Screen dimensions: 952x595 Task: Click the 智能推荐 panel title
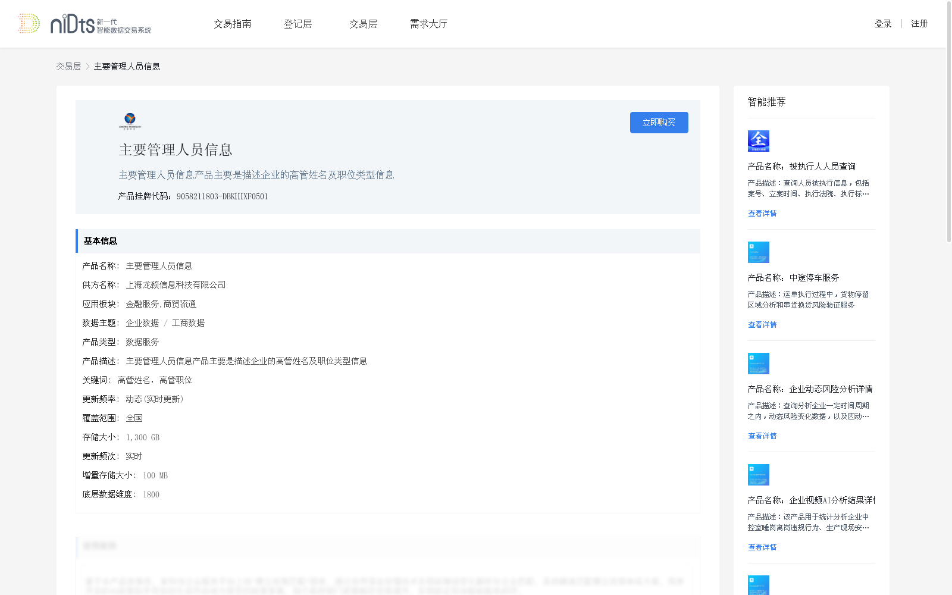[x=767, y=102]
